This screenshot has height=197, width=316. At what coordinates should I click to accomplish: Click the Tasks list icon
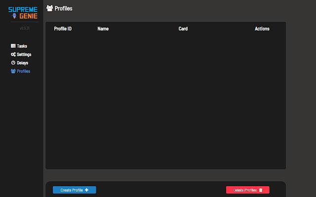[x=13, y=46]
